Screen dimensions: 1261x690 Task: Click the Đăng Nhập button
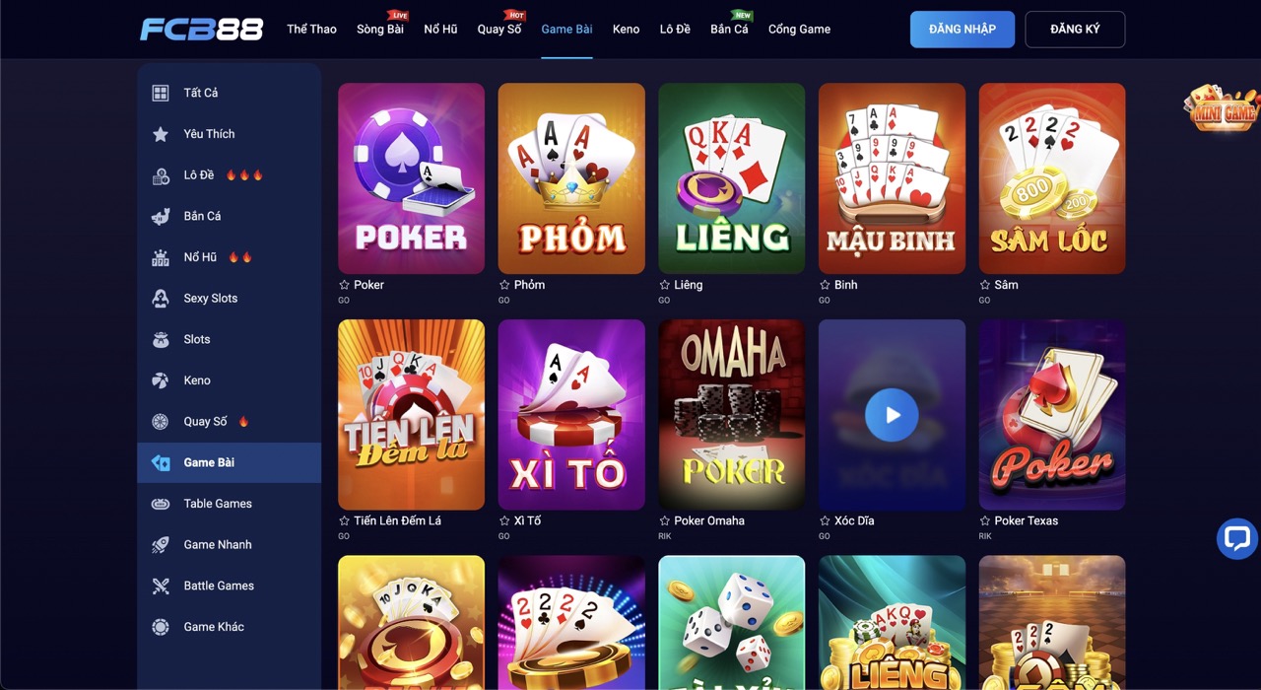(x=962, y=30)
